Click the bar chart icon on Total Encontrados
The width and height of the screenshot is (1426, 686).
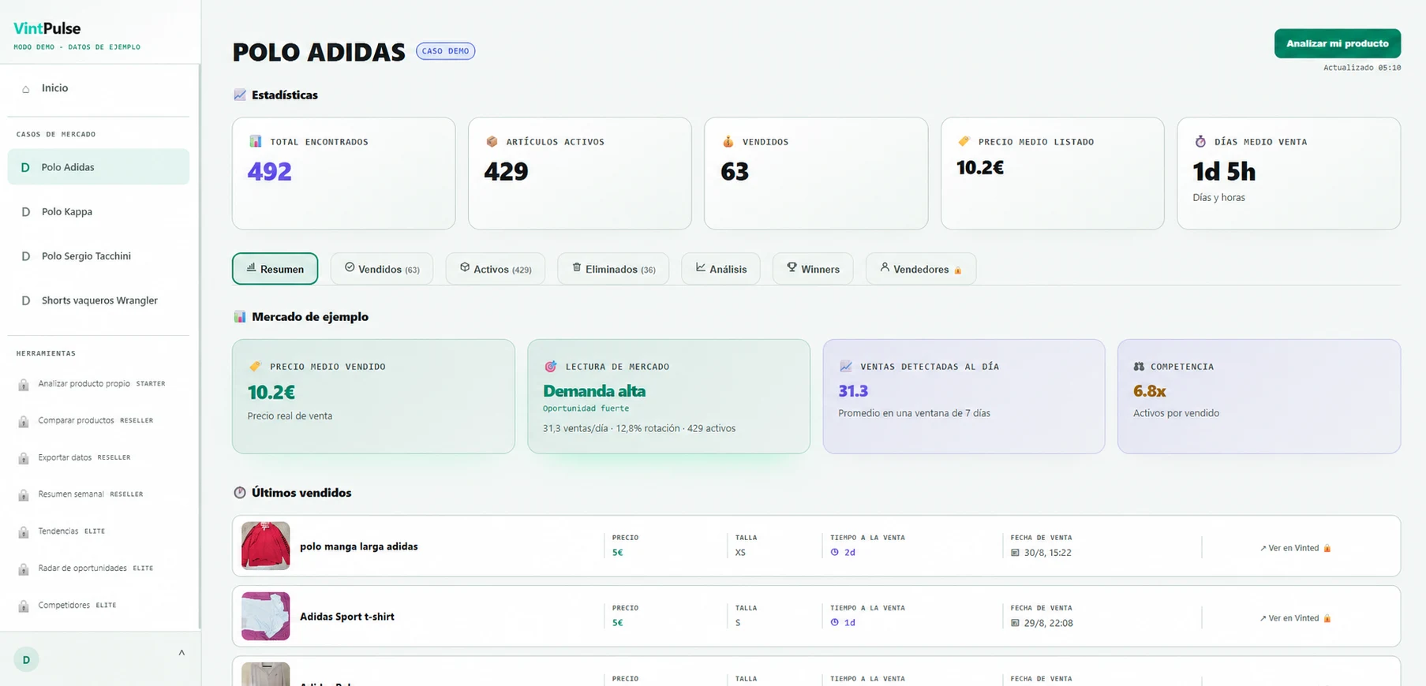(x=255, y=141)
